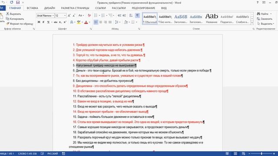The image size is (278, 156).
Task: Increase paragraph indent
Action: [124, 16]
